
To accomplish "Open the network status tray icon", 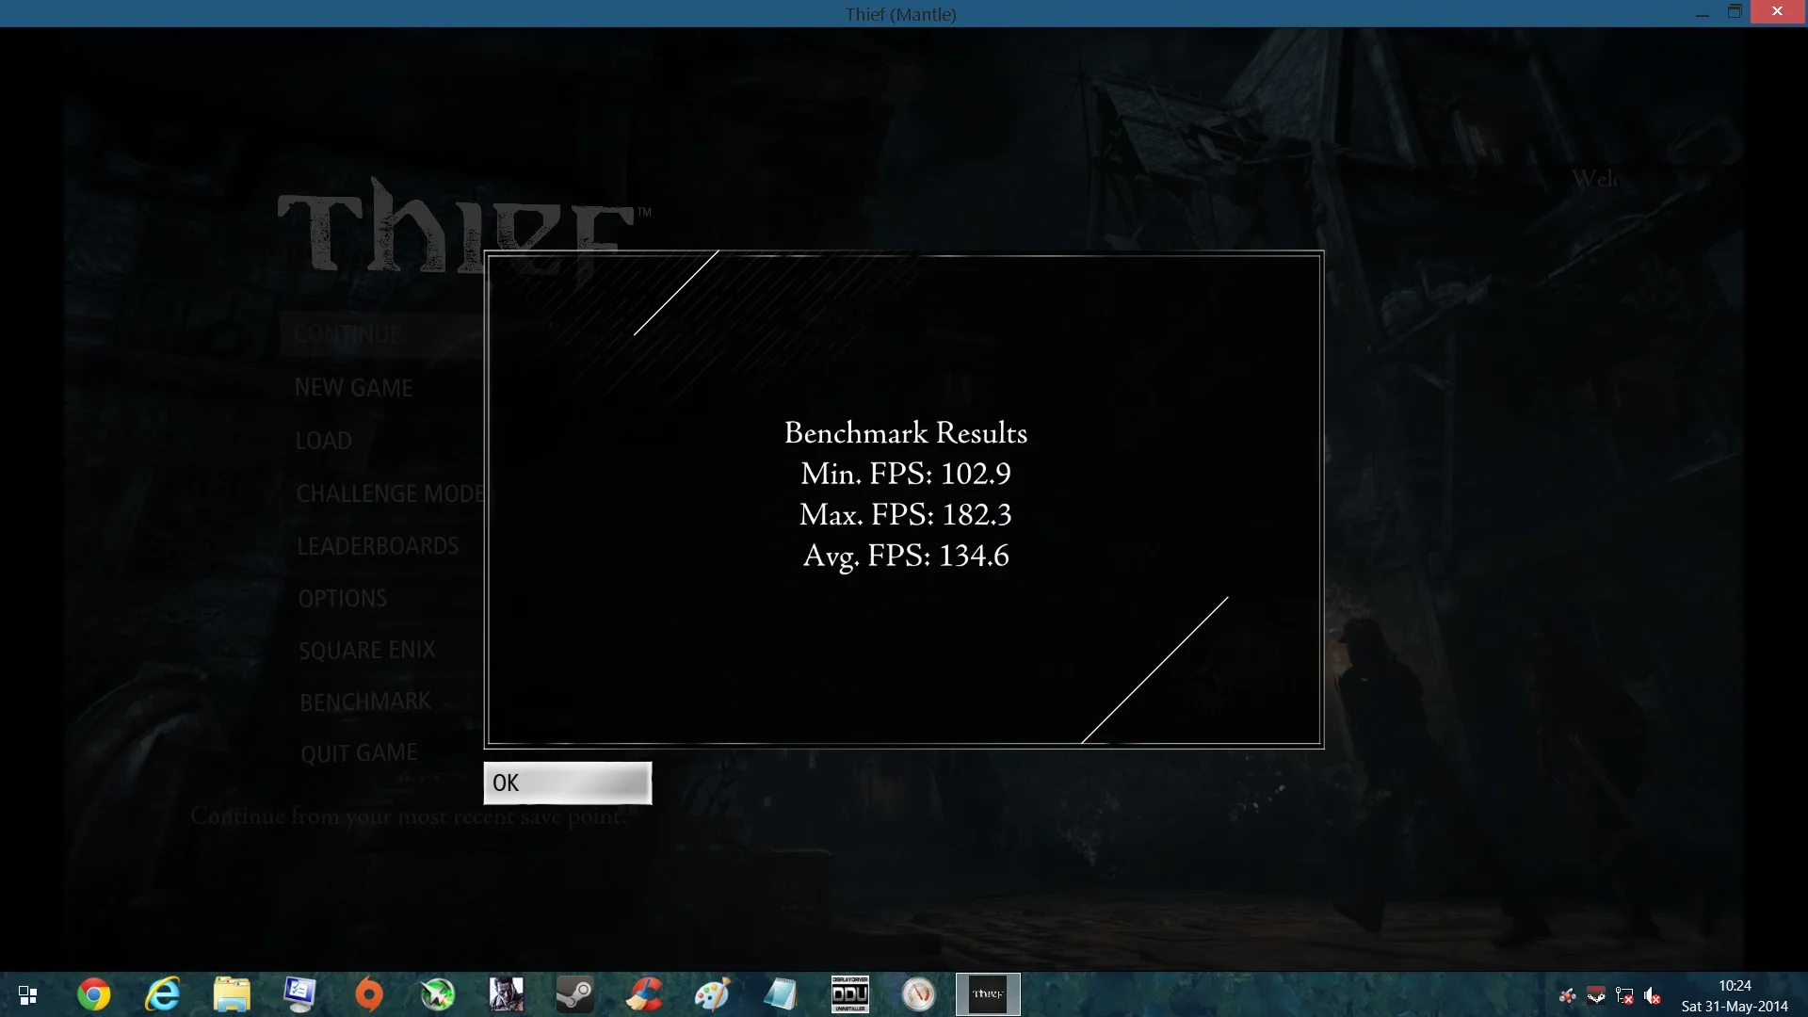I will click(x=1624, y=995).
